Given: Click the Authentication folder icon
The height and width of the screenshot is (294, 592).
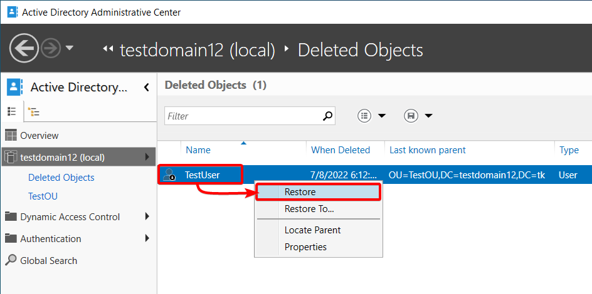Looking at the screenshot, I should point(11,238).
